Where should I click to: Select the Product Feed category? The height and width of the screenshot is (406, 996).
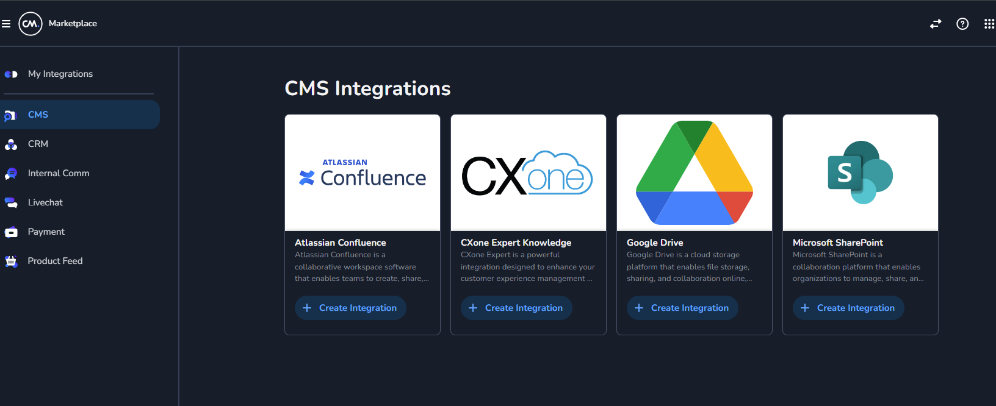coord(55,261)
